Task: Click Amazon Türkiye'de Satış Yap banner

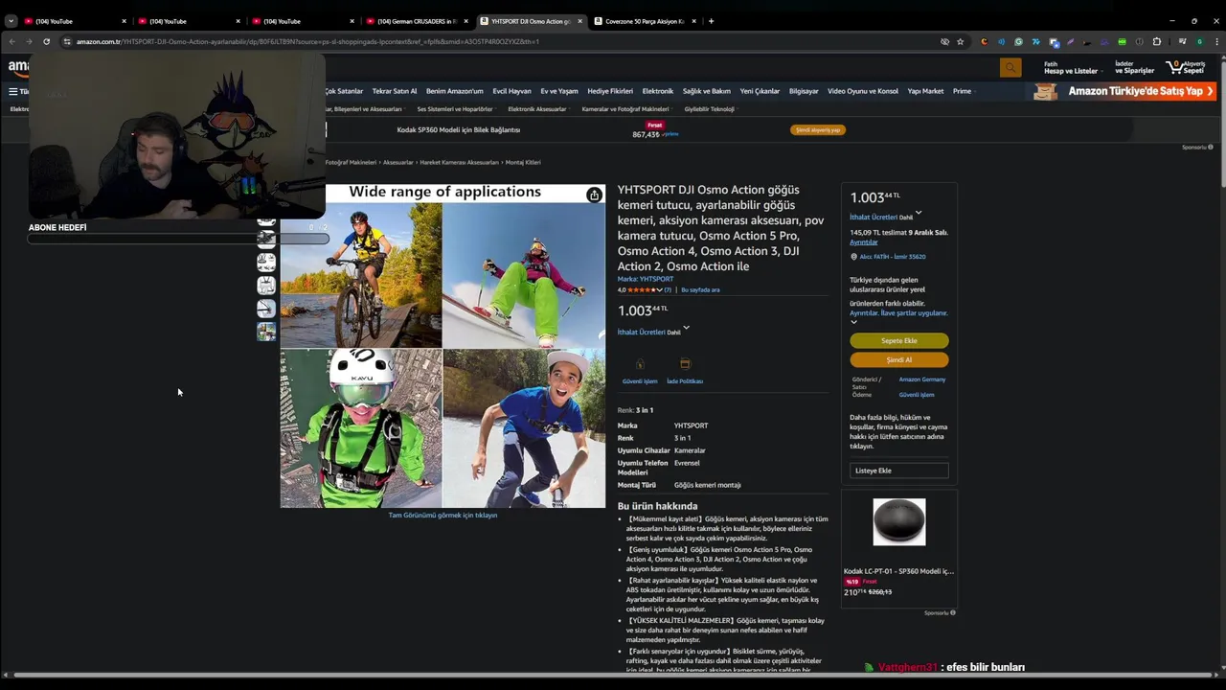Action: [1124, 91]
